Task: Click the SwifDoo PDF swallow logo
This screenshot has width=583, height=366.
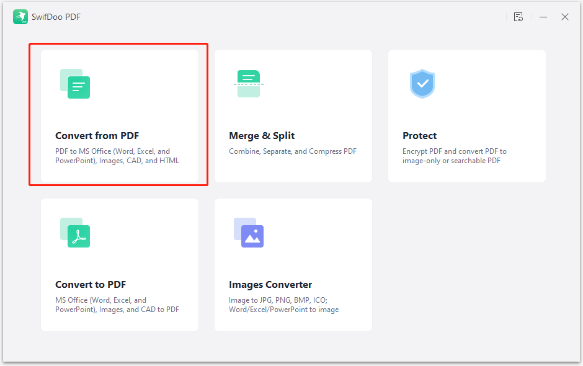Action: pos(20,17)
